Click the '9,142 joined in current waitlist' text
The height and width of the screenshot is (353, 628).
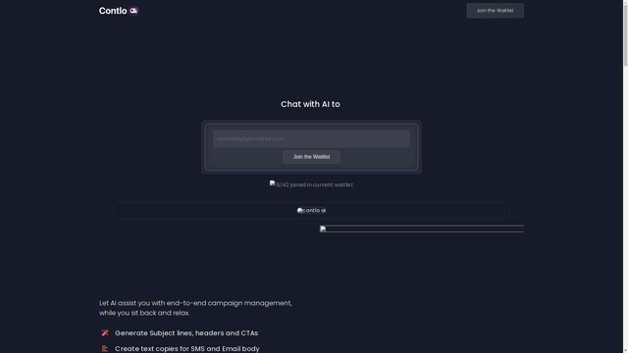pos(314,185)
